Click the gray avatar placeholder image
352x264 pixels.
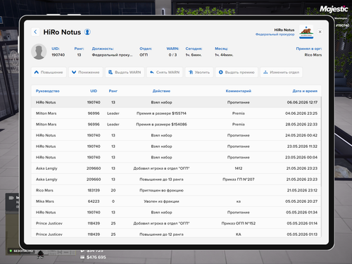click(39, 51)
